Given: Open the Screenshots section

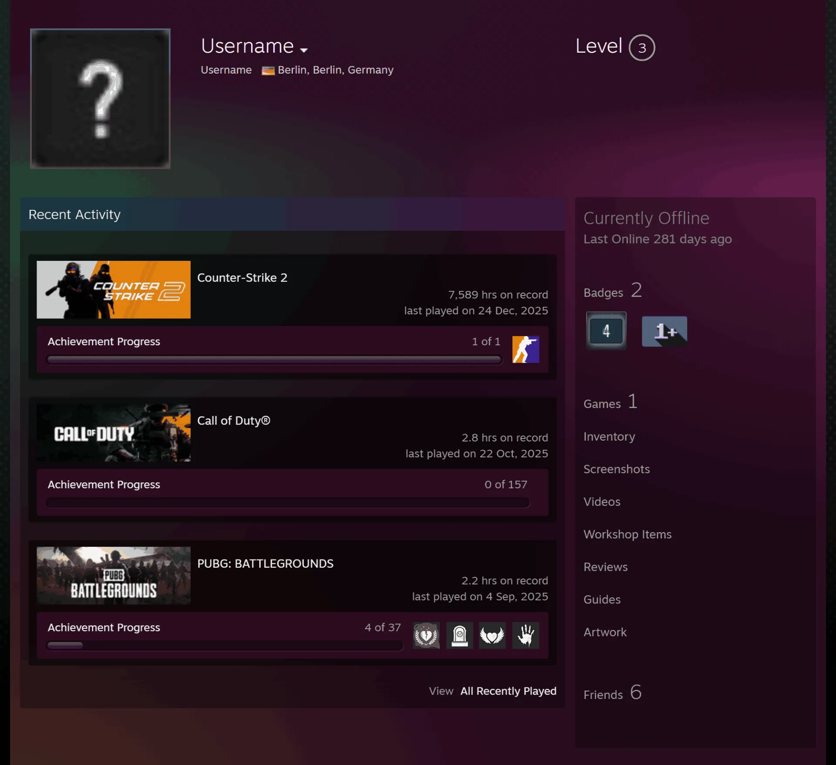Looking at the screenshot, I should coord(617,469).
